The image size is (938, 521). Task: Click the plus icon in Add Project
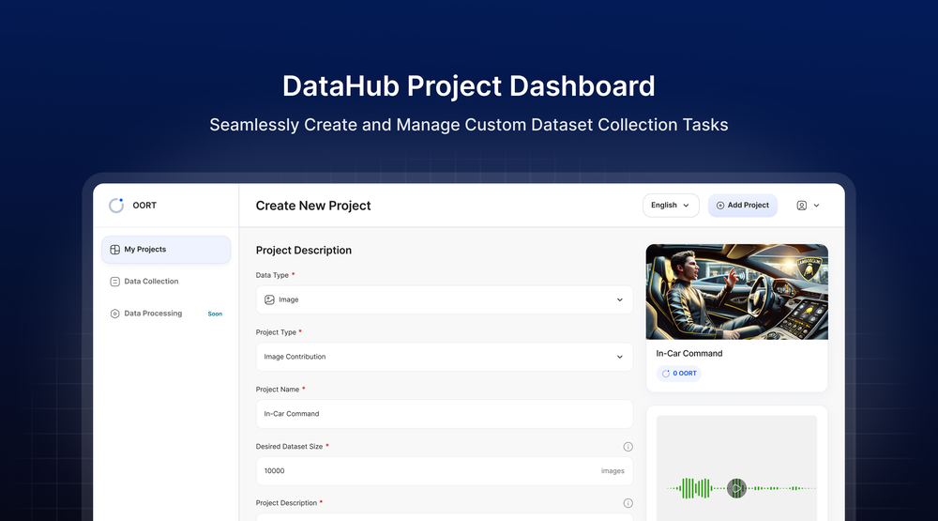click(720, 206)
